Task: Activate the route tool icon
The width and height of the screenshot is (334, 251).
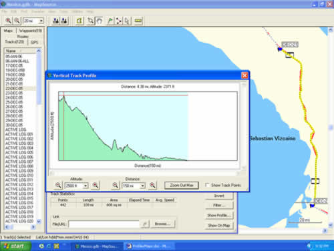Action: point(118,21)
